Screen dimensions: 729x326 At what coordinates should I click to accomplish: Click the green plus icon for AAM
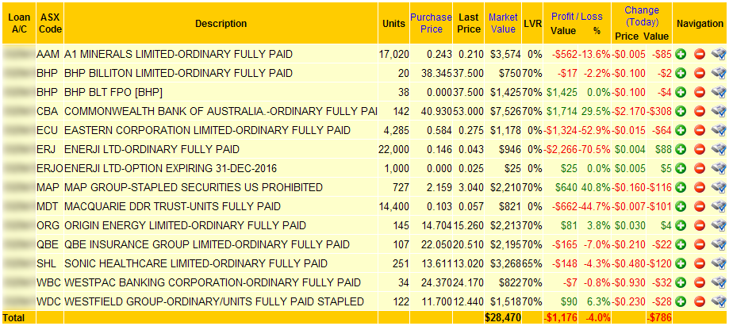coord(681,55)
